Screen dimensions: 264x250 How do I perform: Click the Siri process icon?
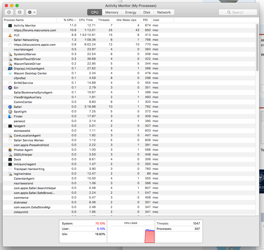coord(10,88)
